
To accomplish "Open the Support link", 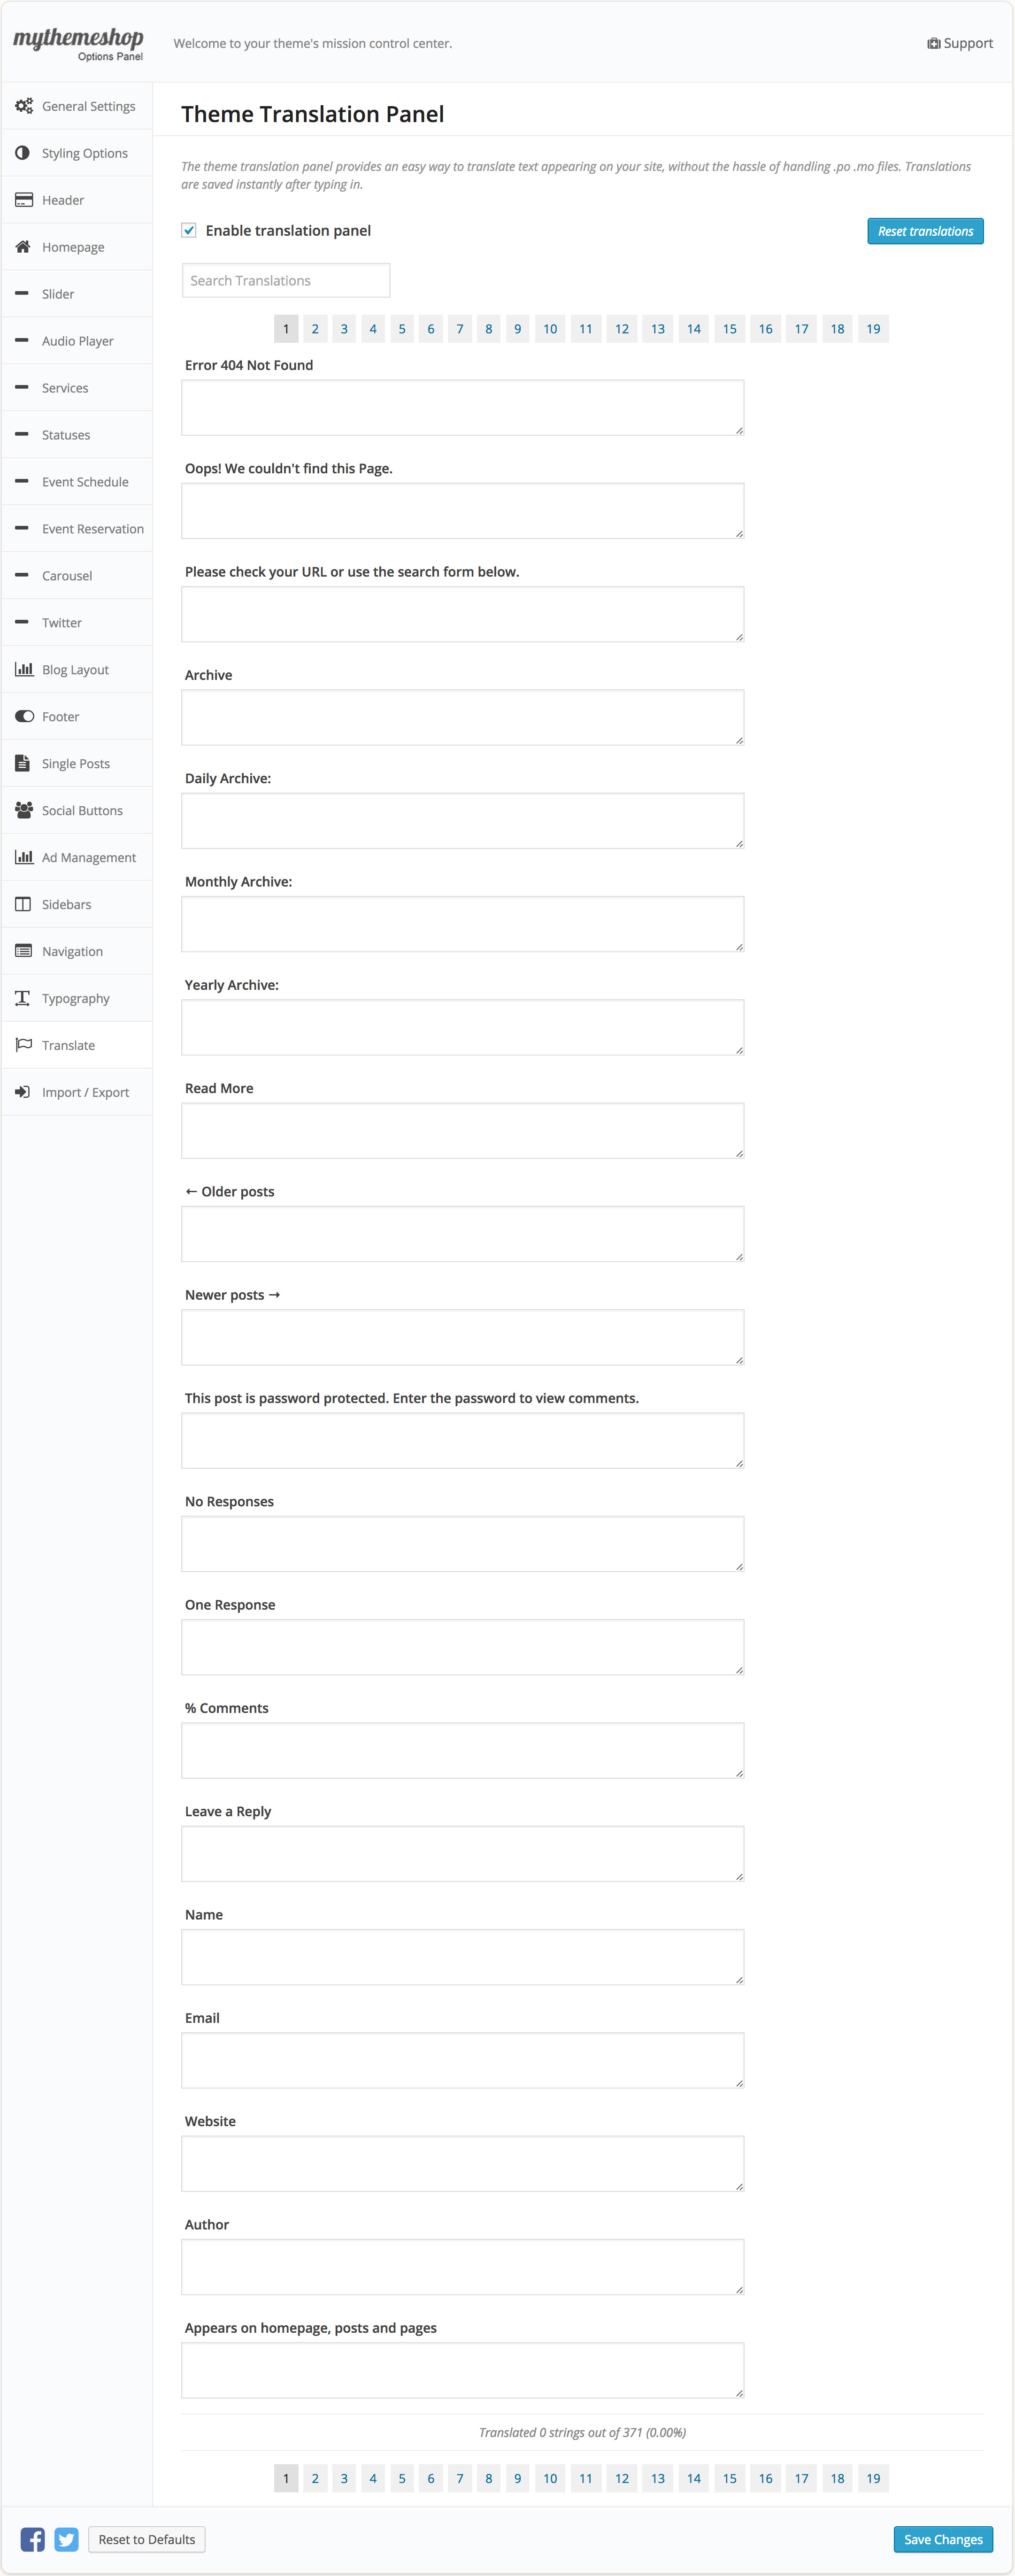I will (x=960, y=43).
